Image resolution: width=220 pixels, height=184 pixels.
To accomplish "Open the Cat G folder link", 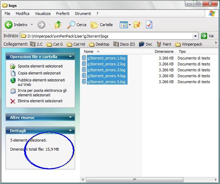I will pyautogui.click(x=55, y=44).
